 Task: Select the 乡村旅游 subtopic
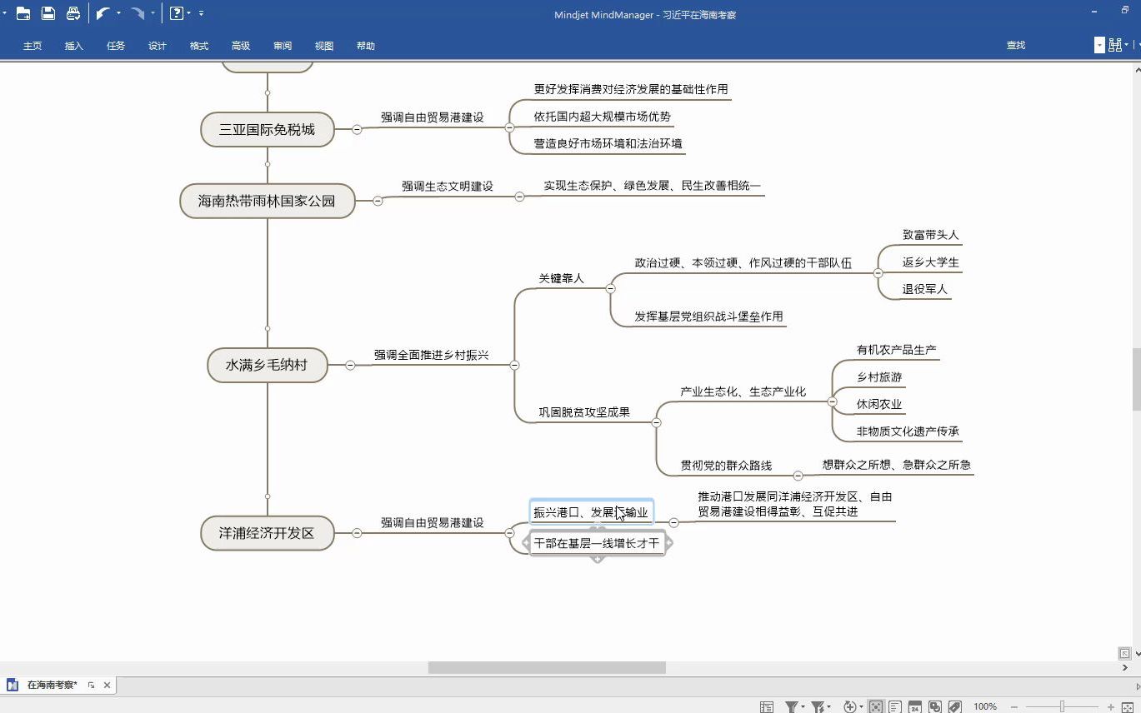pyautogui.click(x=879, y=377)
